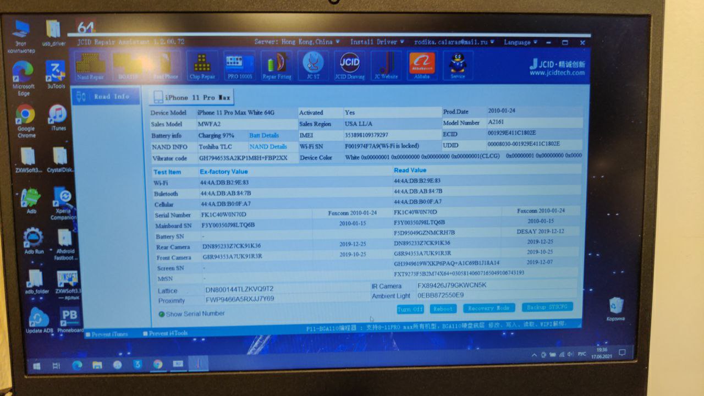This screenshot has width=704, height=396.
Task: Select Read Info in the sidebar
Action: pos(106,97)
